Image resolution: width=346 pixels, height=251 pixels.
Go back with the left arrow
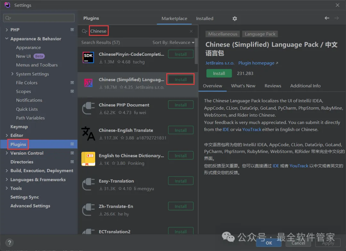[x=327, y=18]
